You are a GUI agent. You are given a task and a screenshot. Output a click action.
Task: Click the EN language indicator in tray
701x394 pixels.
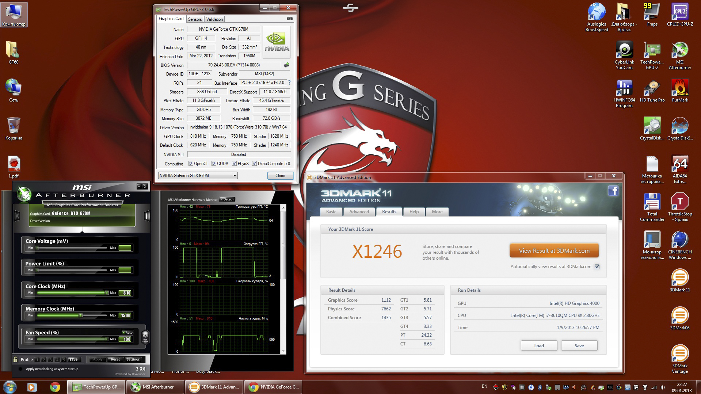coord(484,386)
